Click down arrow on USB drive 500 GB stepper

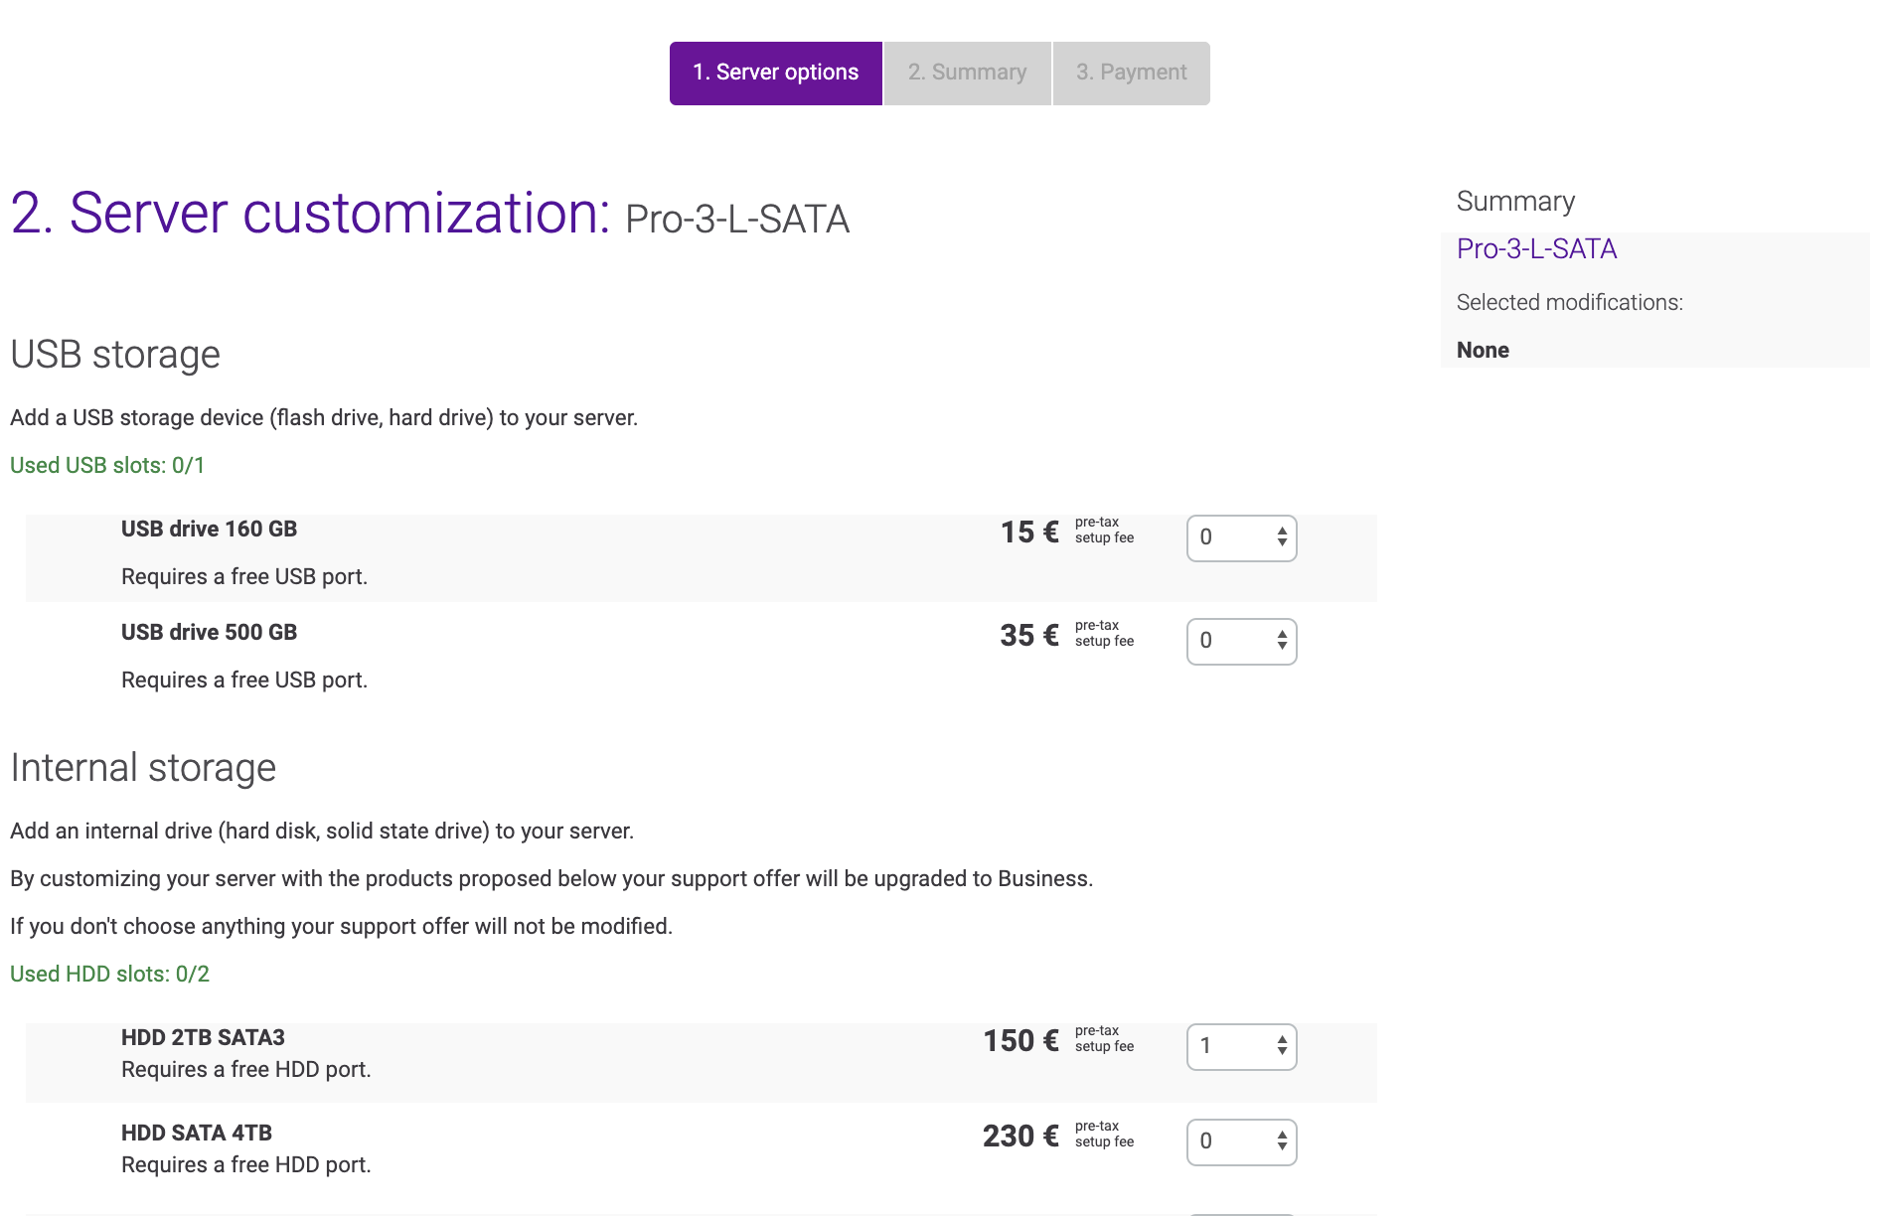click(1282, 647)
